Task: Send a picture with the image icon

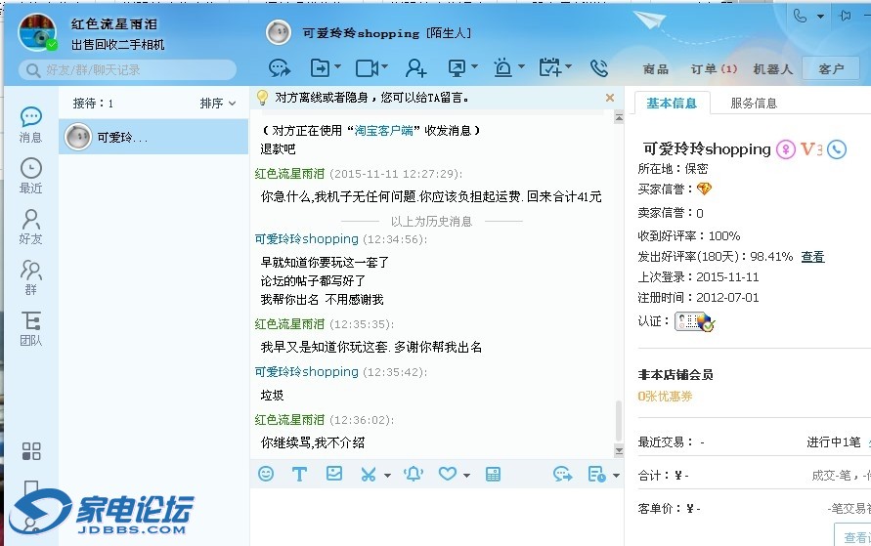Action: 334,474
